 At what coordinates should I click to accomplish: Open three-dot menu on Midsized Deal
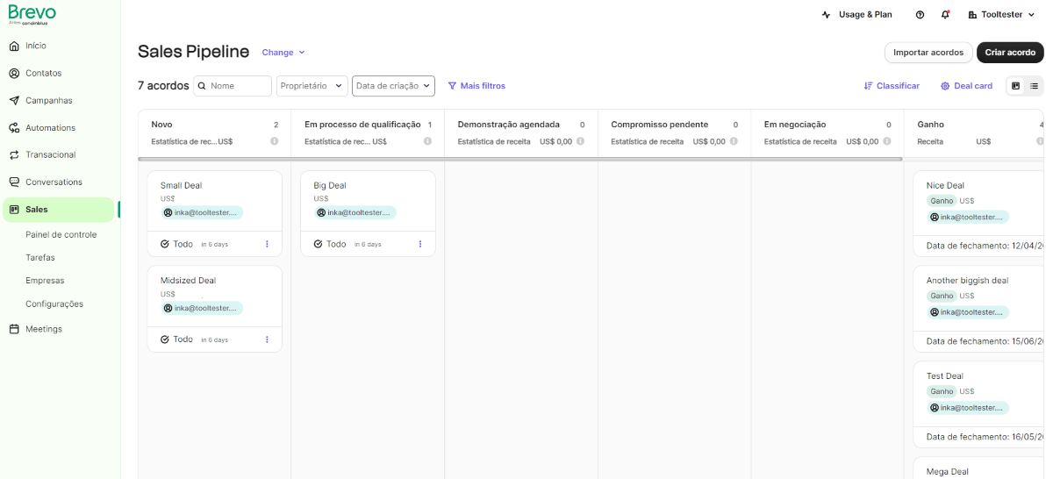267,340
